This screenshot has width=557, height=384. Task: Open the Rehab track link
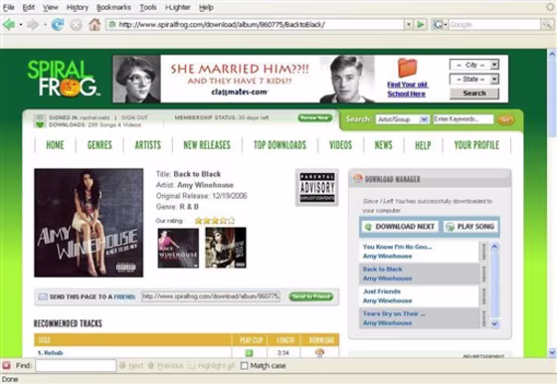click(x=50, y=353)
